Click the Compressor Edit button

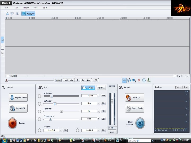[103, 119]
